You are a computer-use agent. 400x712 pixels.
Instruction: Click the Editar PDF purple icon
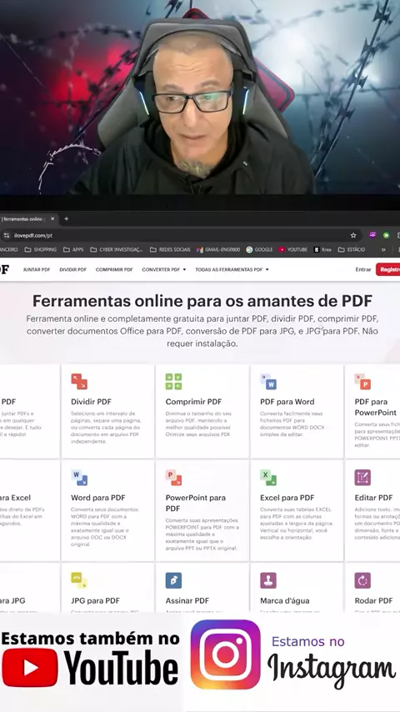[362, 478]
